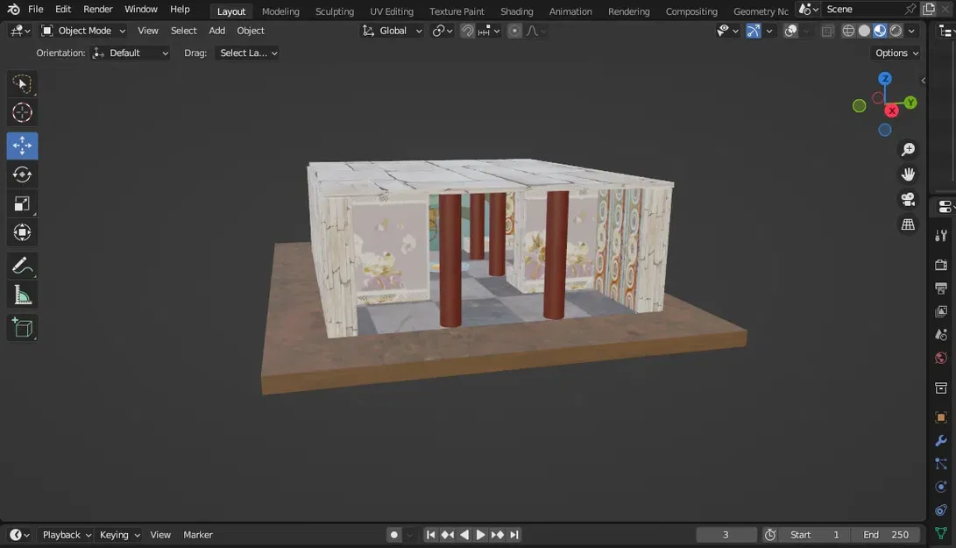Open the Options button in viewport
The width and height of the screenshot is (956, 548).
[x=896, y=53]
